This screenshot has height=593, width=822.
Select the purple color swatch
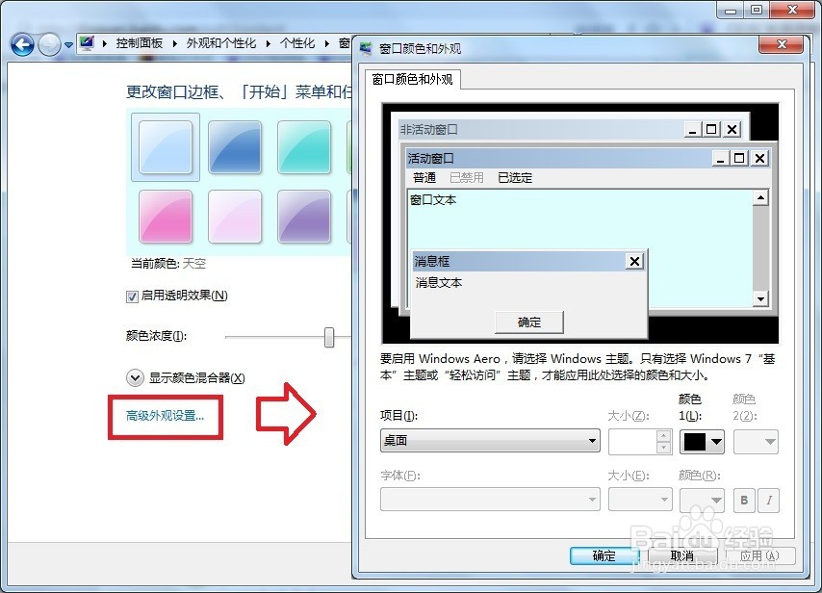pos(304,216)
